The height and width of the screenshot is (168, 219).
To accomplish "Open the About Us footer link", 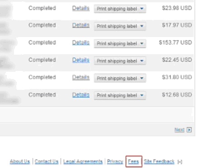I will (x=20, y=162).
